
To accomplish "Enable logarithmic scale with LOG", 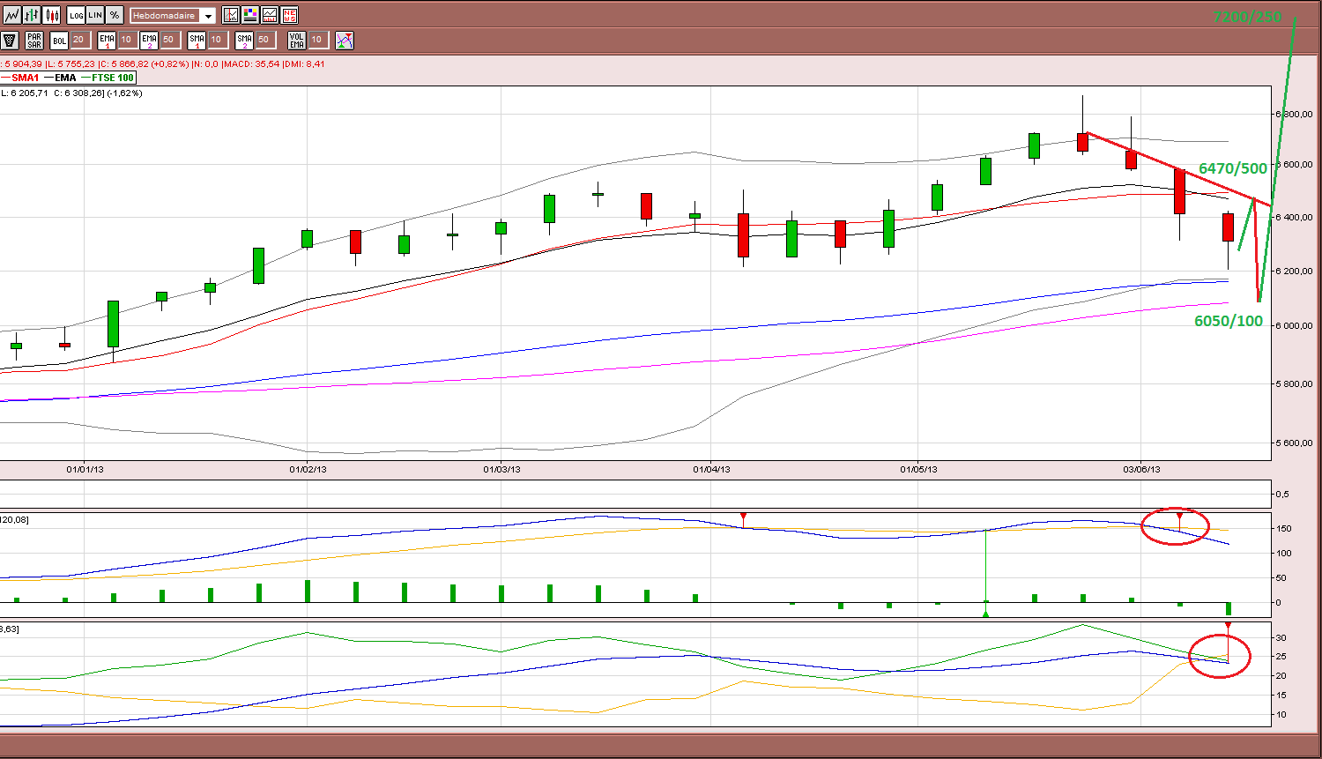I will (76, 15).
